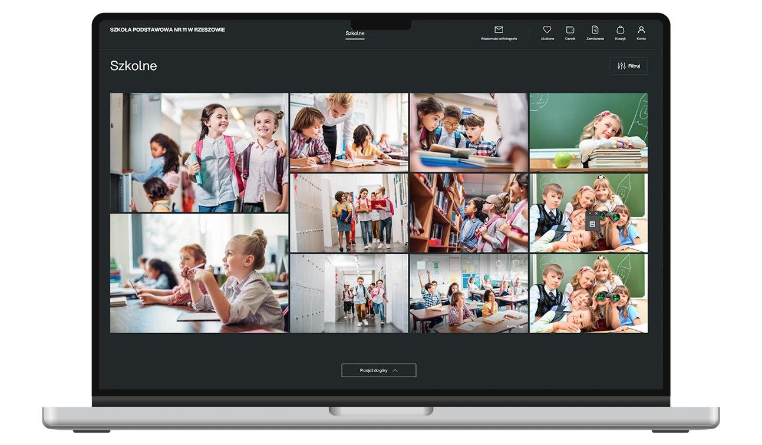The width and height of the screenshot is (762, 445).
Task: Open the Koszyk shopping bag icon
Action: click(x=620, y=30)
